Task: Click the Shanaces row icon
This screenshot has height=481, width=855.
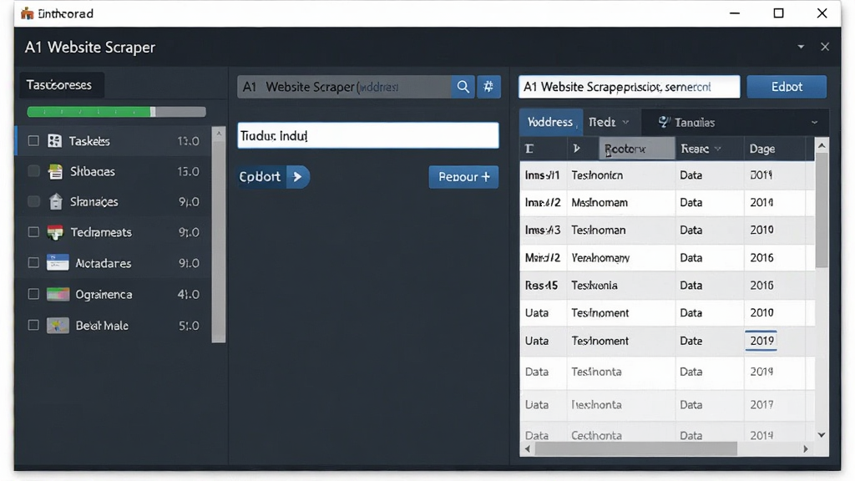Action: click(x=55, y=202)
